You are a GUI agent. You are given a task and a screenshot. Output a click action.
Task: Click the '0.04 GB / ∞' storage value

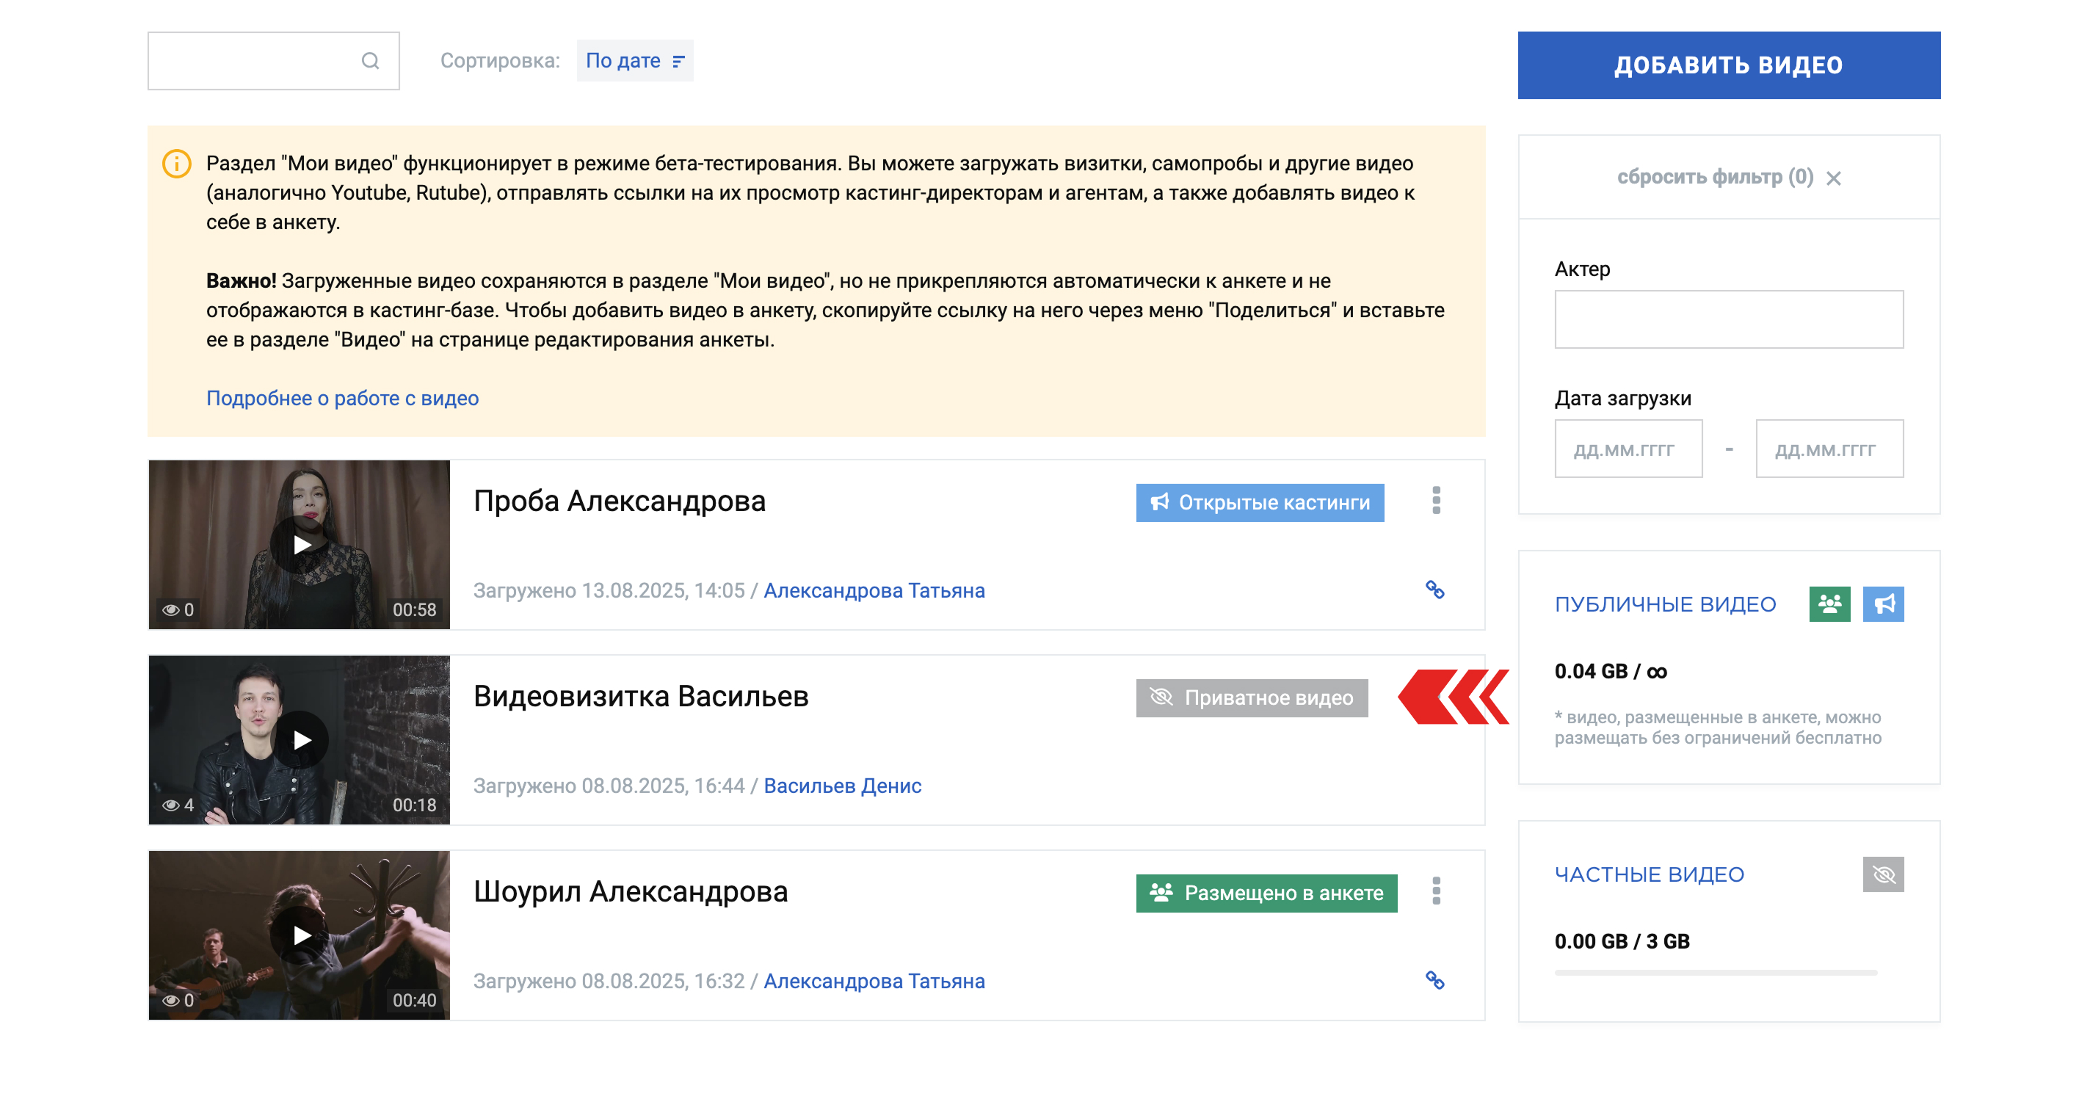coord(1611,672)
